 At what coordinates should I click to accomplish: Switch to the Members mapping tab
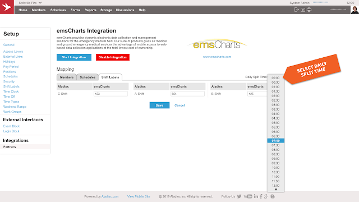[x=67, y=77]
